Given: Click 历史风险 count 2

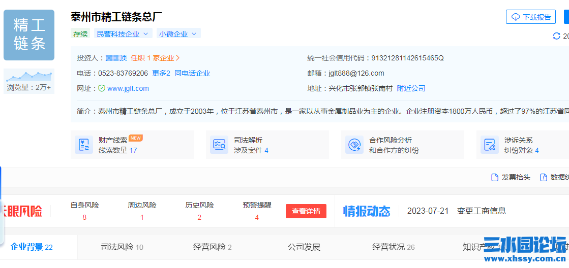Looking at the screenshot, I should click(200, 218).
